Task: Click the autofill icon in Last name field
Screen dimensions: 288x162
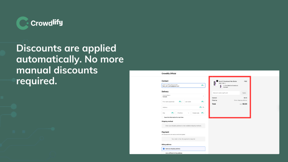Action: point(202,102)
